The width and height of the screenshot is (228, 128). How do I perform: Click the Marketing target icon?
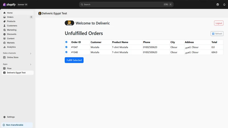pos(4,30)
